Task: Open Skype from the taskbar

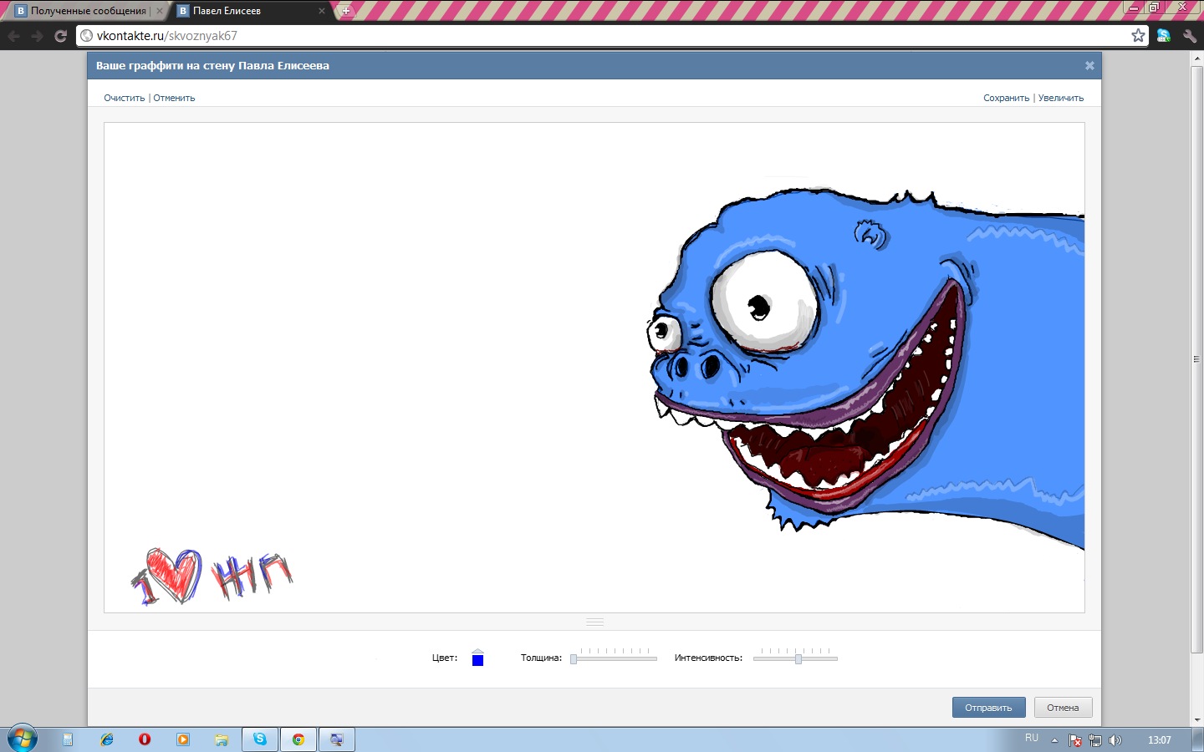Action: [x=260, y=739]
